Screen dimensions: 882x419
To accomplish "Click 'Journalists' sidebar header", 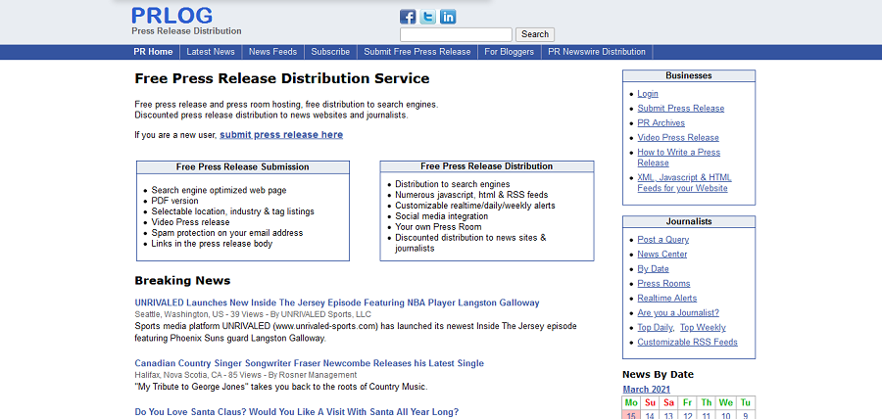I will (689, 221).
